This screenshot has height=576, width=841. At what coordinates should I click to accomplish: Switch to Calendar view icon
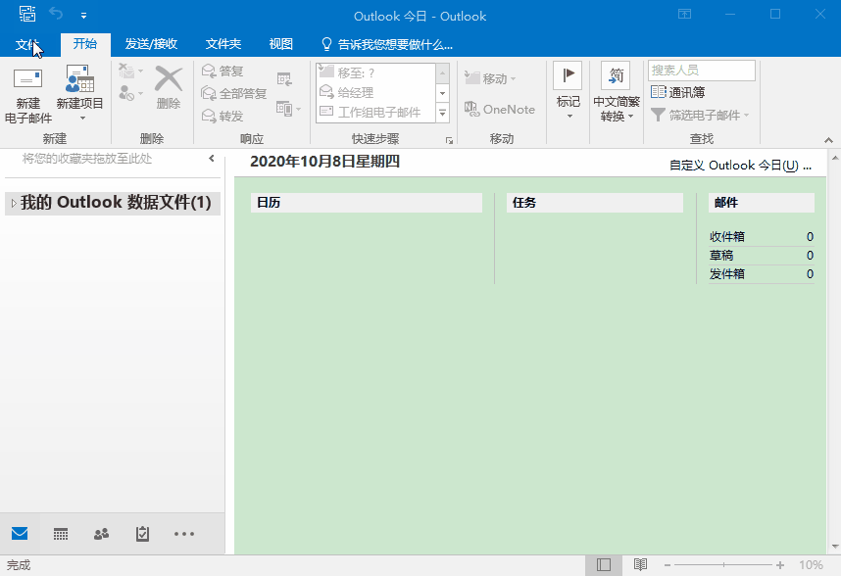(x=61, y=534)
